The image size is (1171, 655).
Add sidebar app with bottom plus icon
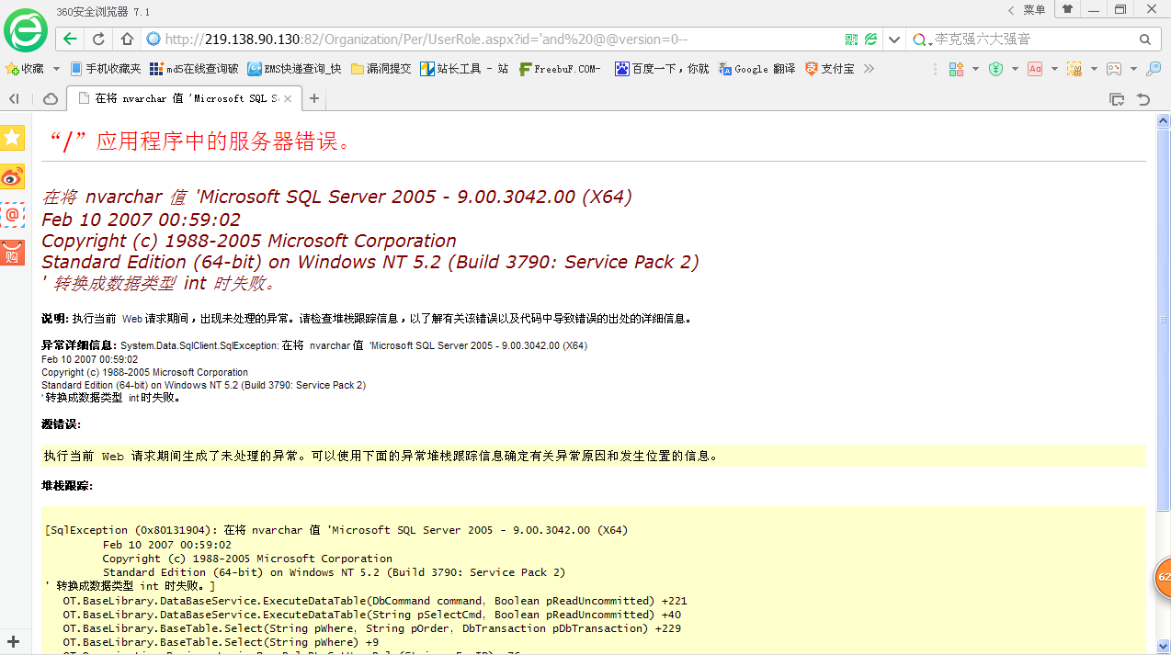14,641
